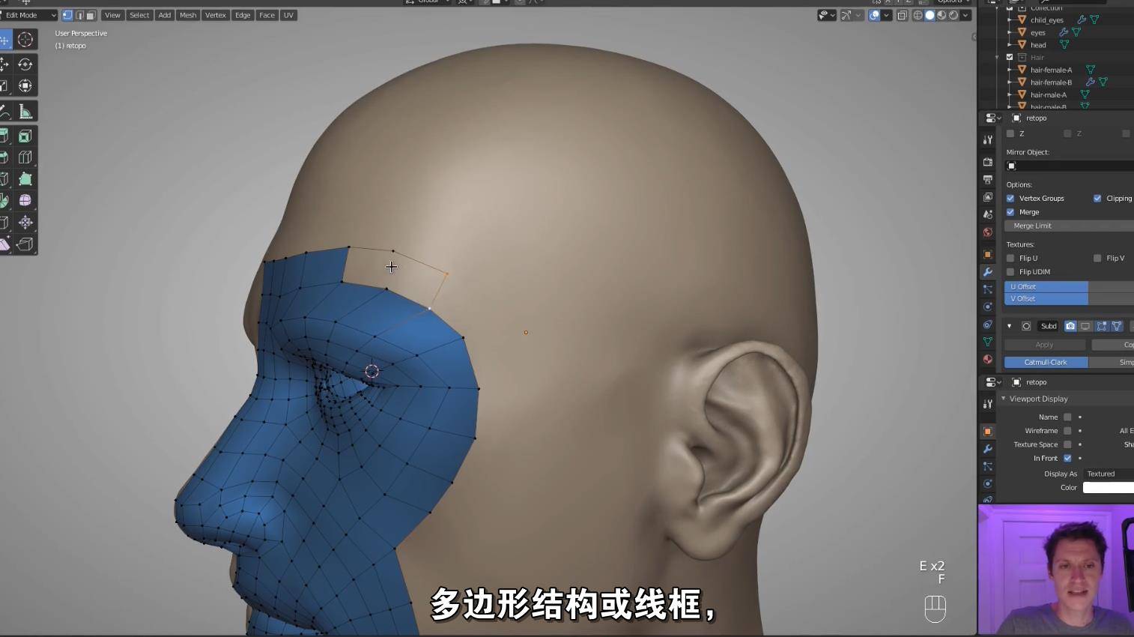1134x637 pixels.
Task: Set viewport shading to rendered
Action: pos(953,15)
